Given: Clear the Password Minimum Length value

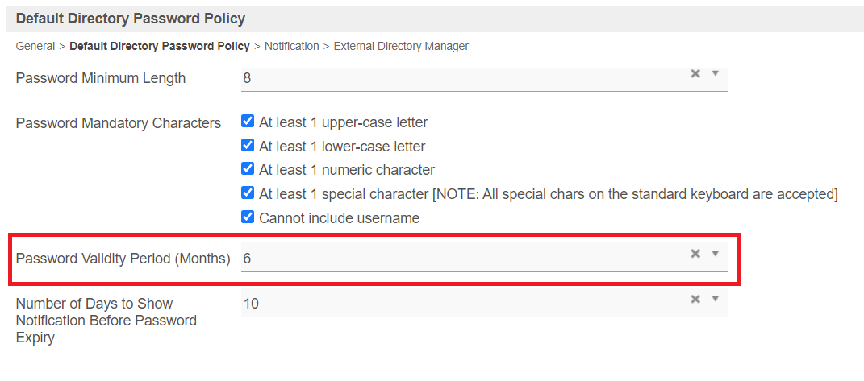Looking at the screenshot, I should pyautogui.click(x=695, y=73).
